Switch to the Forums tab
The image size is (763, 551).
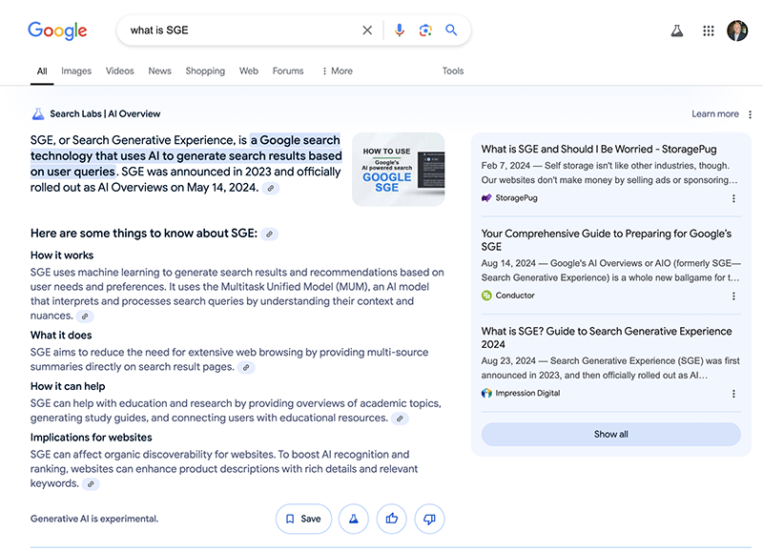click(x=288, y=71)
